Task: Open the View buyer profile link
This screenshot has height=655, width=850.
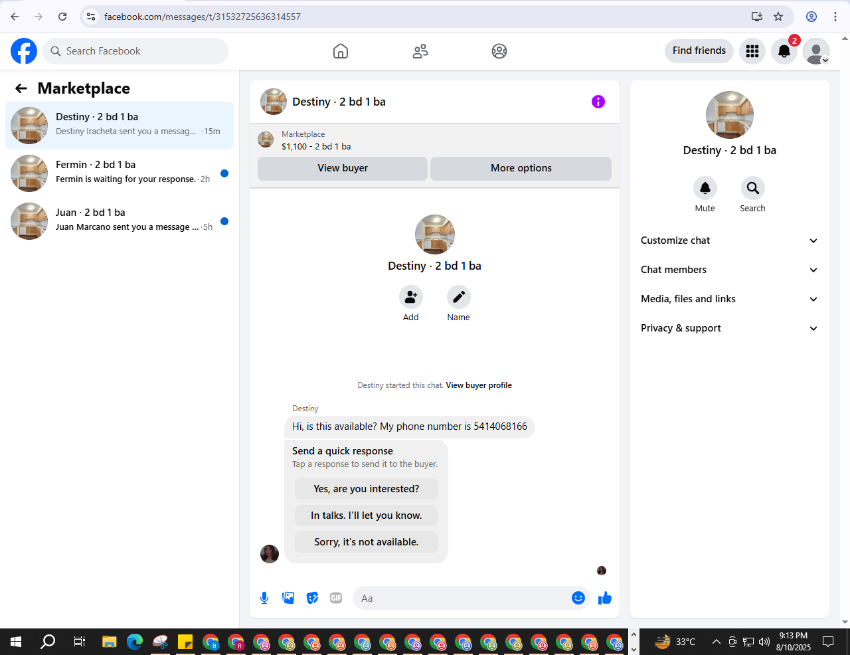Action: click(479, 385)
